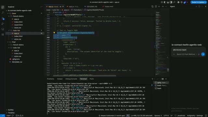
Task: Click the magnifier search icon in title bar
Action: tap(174, 2)
